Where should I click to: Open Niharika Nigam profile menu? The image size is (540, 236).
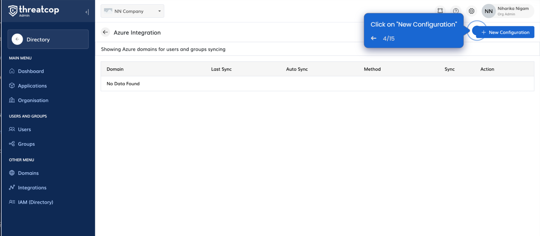(513, 11)
